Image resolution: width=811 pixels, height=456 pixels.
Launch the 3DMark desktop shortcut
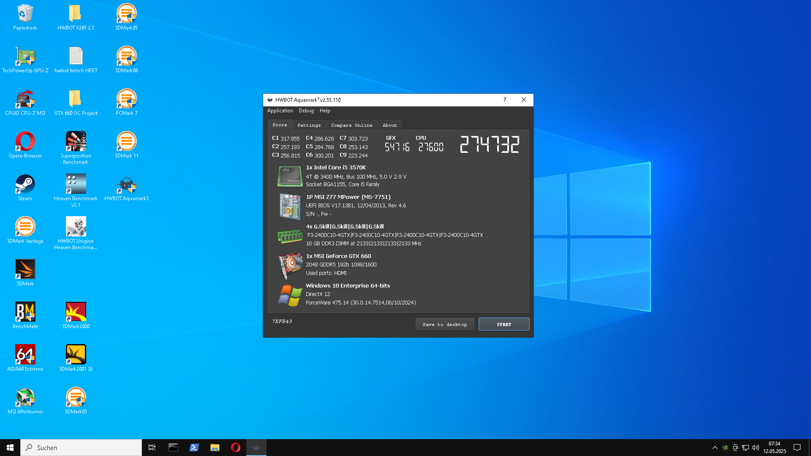[25, 273]
